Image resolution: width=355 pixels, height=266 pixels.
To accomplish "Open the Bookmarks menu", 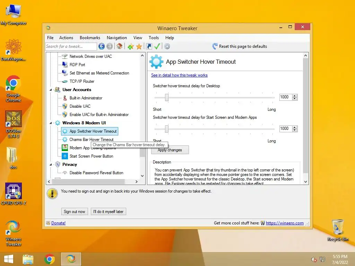I will (90, 38).
